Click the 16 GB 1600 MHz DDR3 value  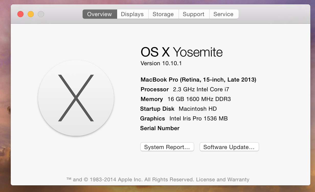click(x=199, y=99)
